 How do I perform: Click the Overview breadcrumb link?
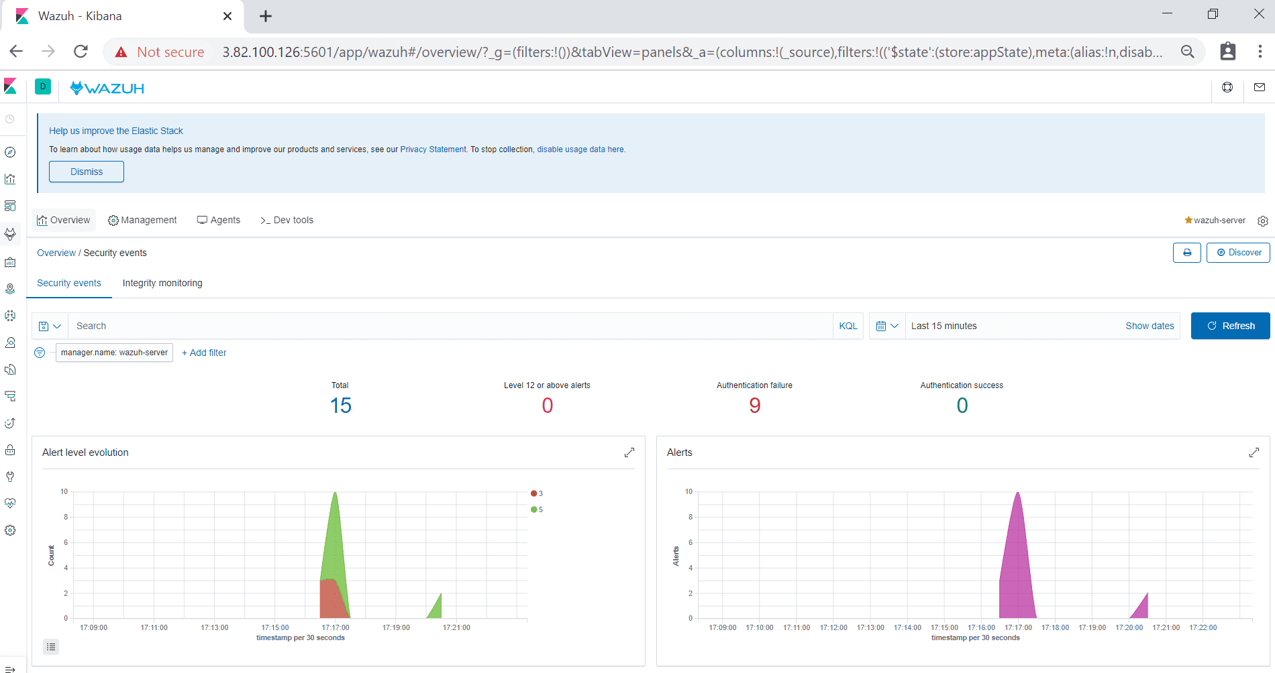56,253
